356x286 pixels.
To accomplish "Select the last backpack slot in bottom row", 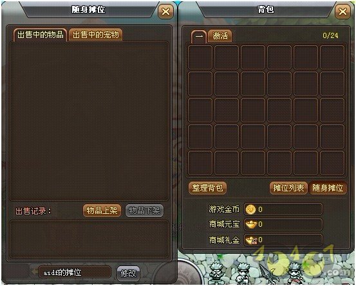I will point(332,163).
